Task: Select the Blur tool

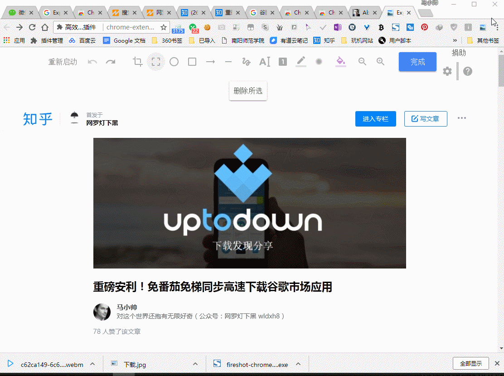Action: point(319,62)
